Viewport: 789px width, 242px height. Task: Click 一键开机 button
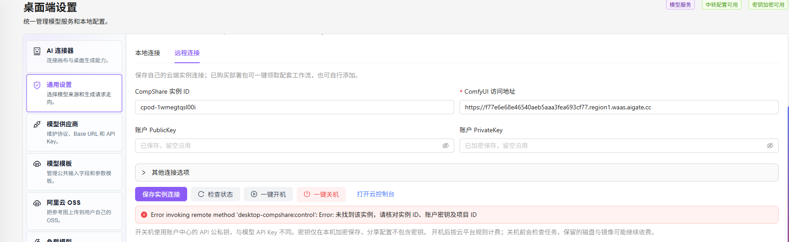click(x=268, y=194)
